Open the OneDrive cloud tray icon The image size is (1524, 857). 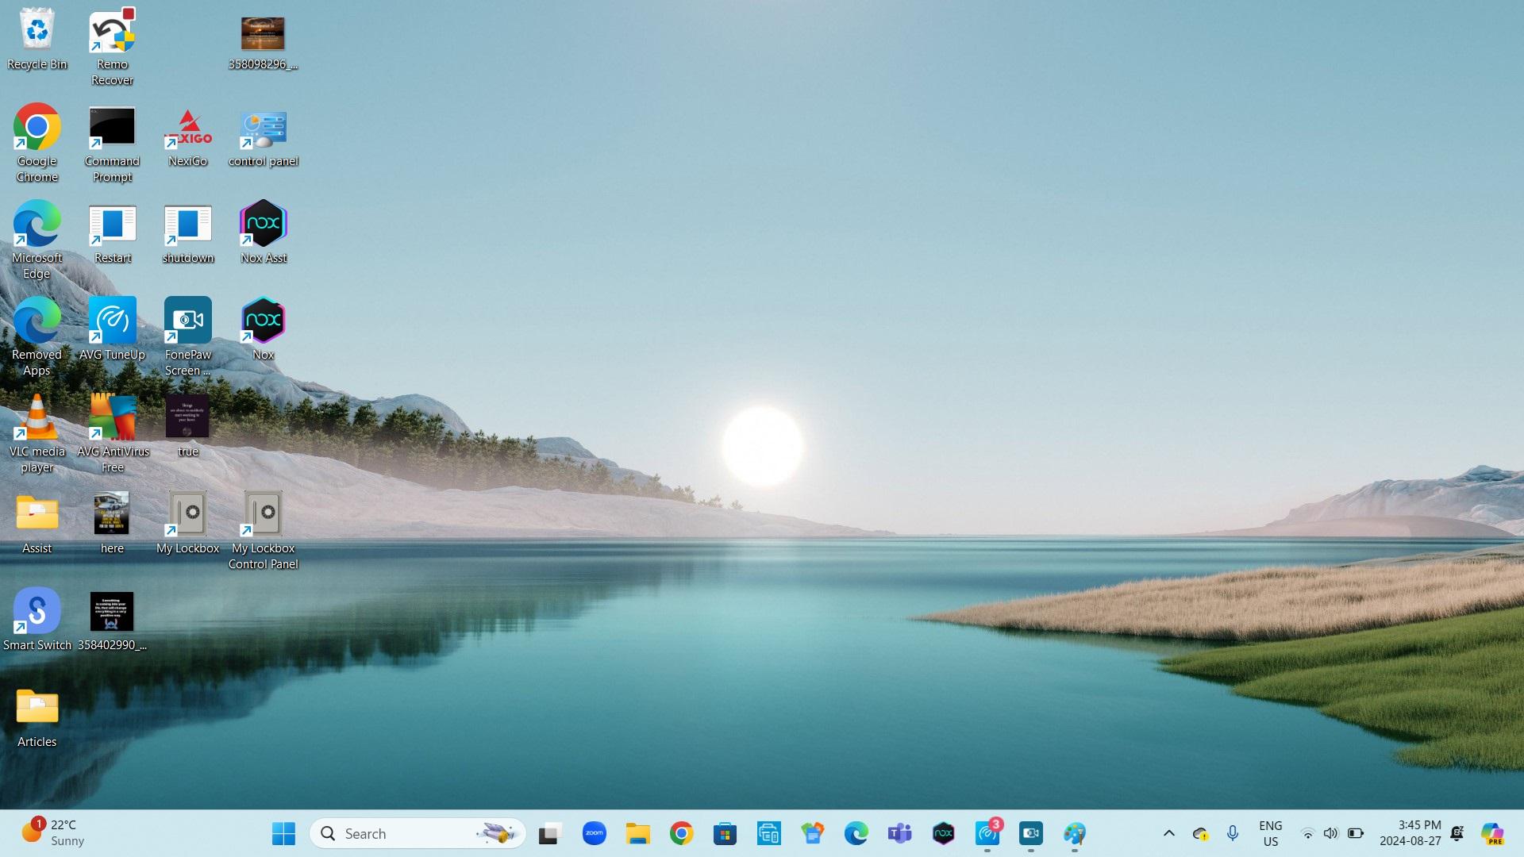(1200, 834)
